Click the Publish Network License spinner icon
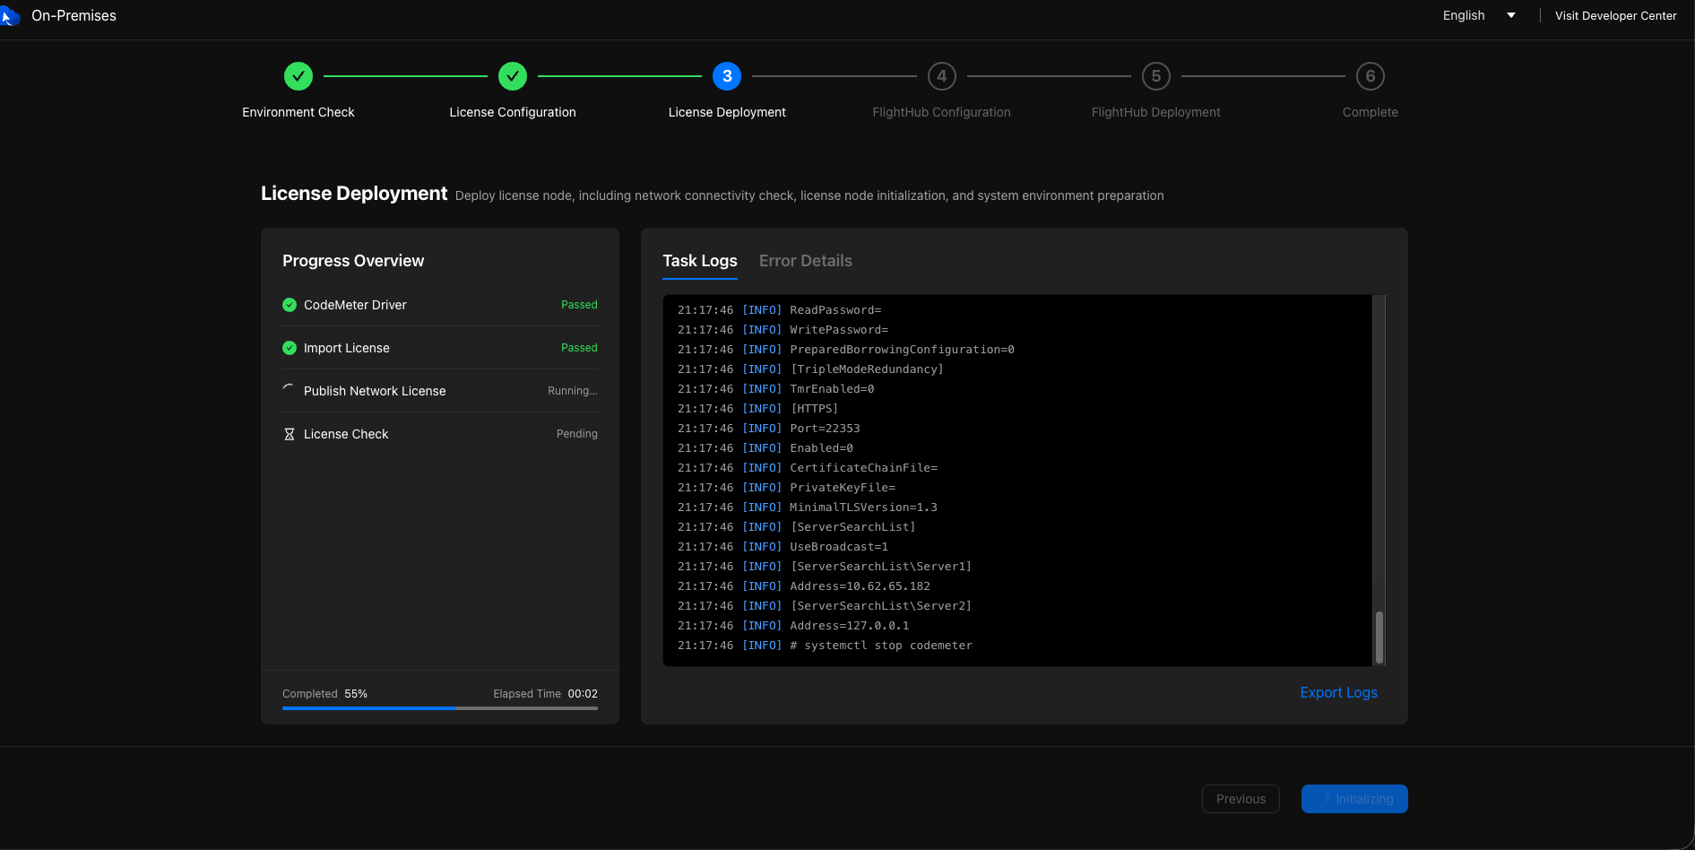 [x=289, y=390]
